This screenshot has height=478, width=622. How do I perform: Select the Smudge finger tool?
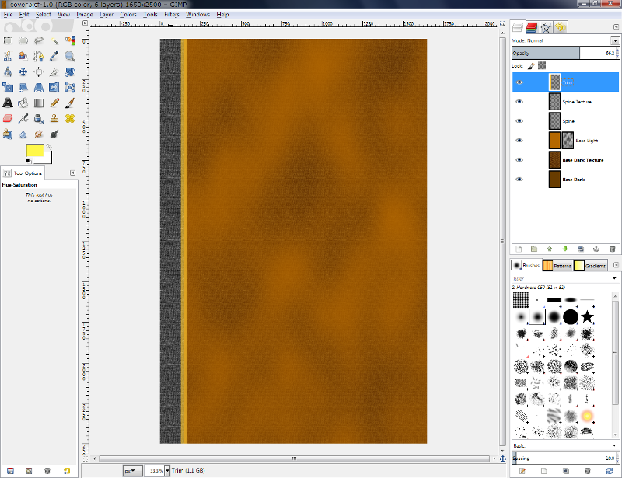(x=39, y=134)
